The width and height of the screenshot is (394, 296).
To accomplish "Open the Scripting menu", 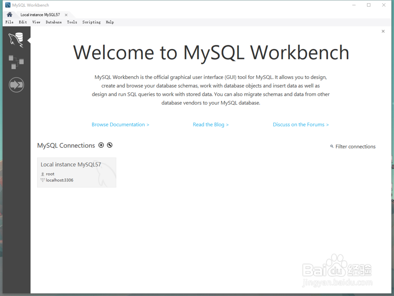I will coord(91,22).
